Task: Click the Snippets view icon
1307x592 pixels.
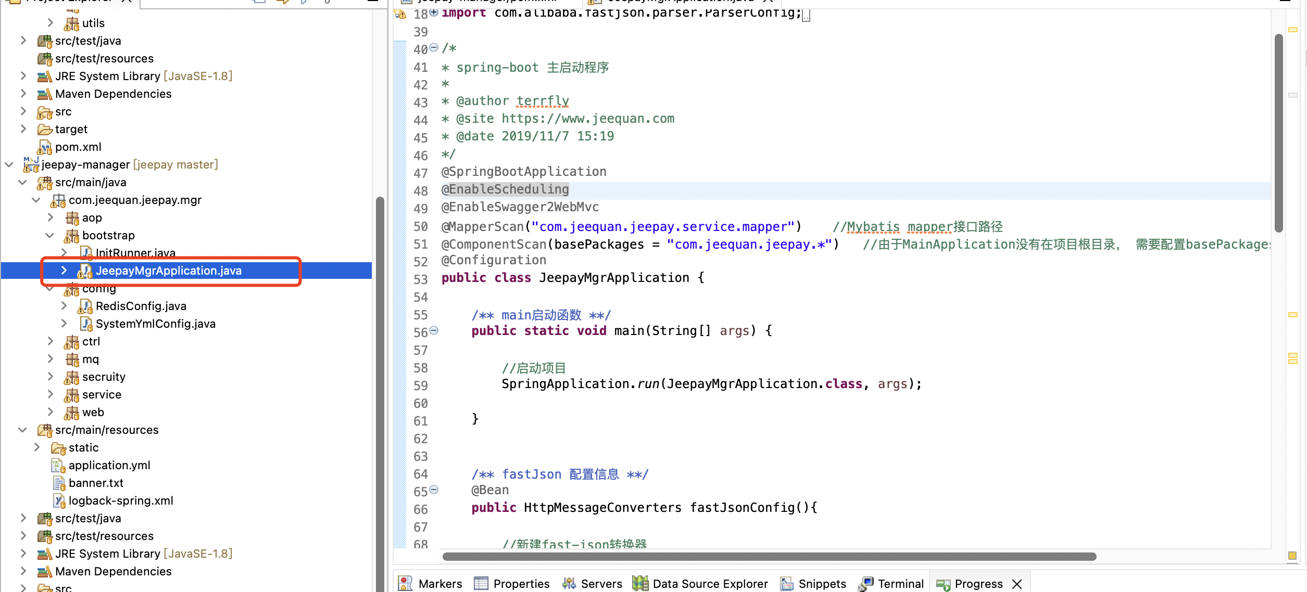Action: click(x=786, y=583)
